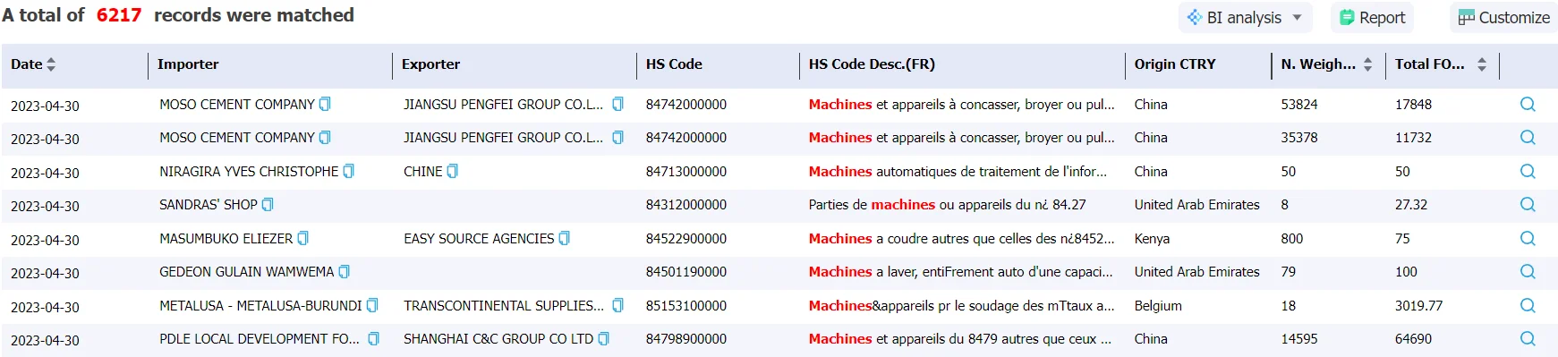This screenshot has height=357, width=1558.
Task: Copy SANDRAS' SHOP importer name
Action: (268, 204)
